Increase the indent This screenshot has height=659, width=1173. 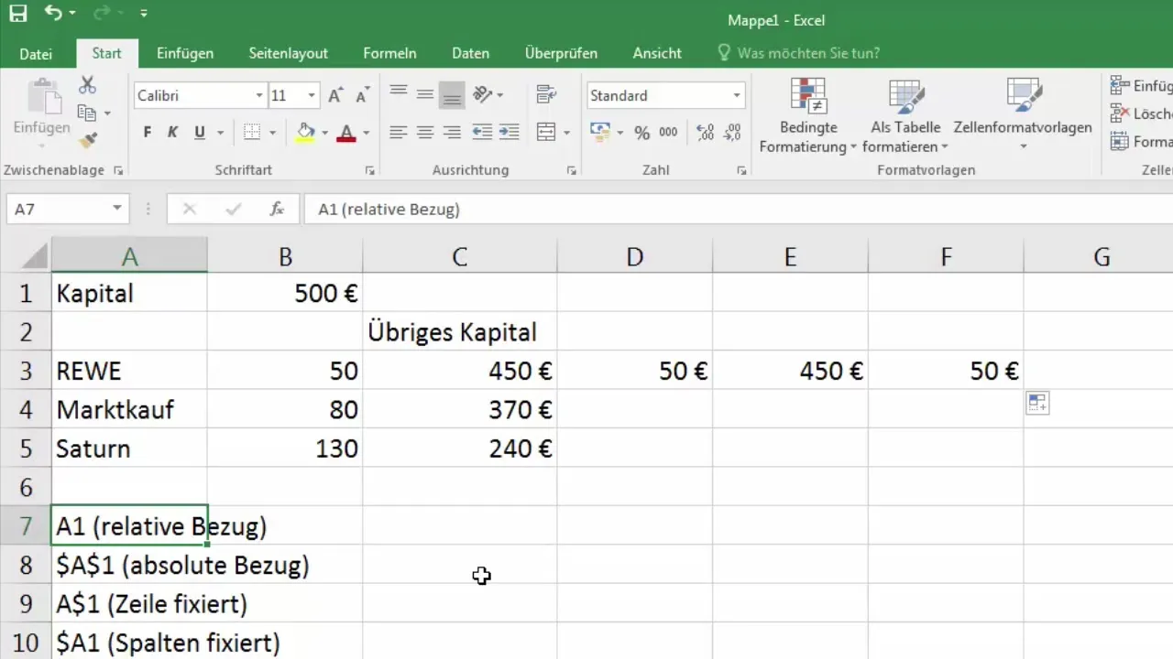(509, 133)
